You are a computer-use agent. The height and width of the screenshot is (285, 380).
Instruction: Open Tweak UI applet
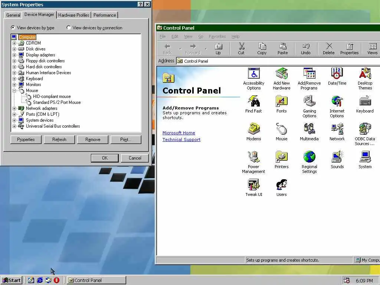click(253, 188)
